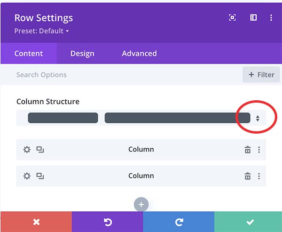
Task: Switch to the Advanced tab
Action: [x=139, y=54]
